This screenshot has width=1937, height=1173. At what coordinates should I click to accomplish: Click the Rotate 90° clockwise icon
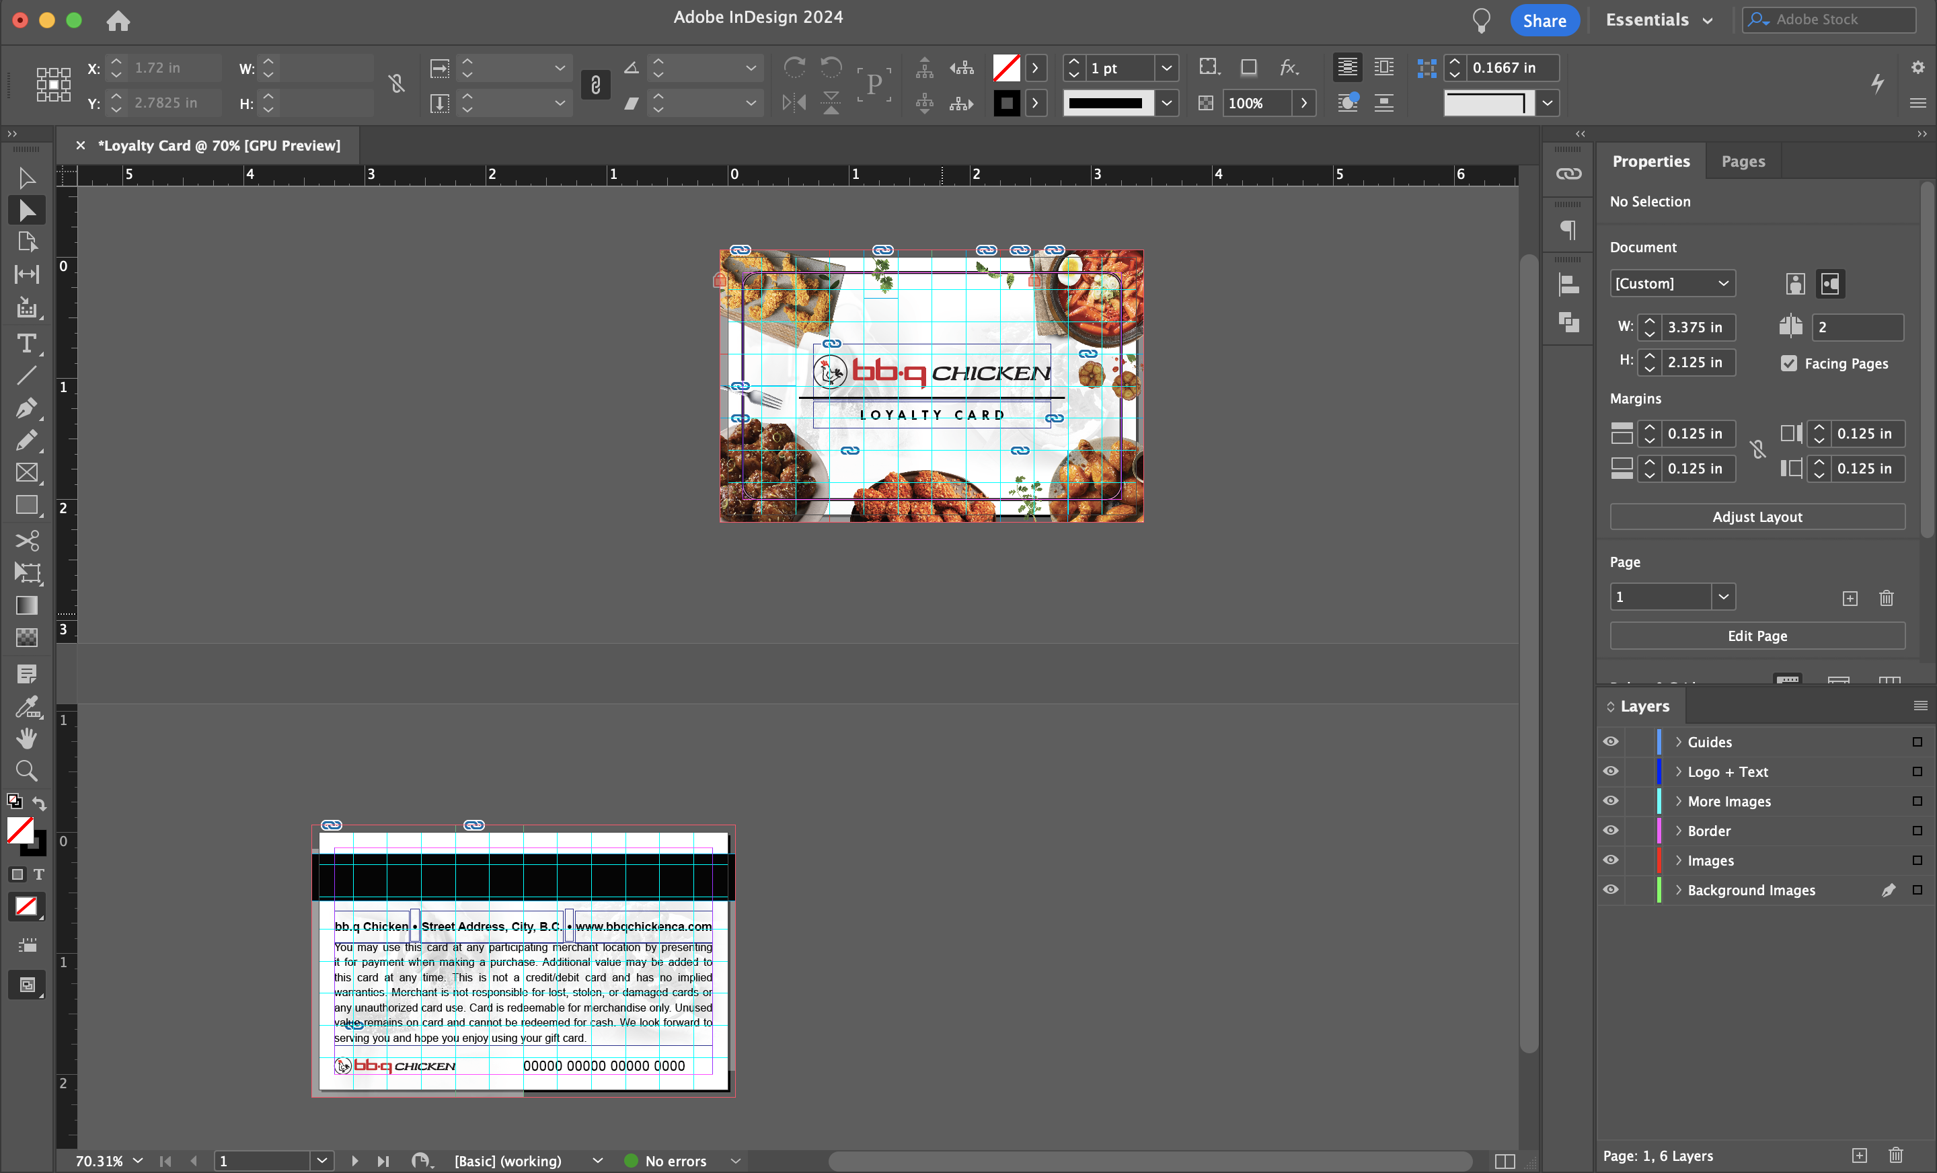coord(795,68)
